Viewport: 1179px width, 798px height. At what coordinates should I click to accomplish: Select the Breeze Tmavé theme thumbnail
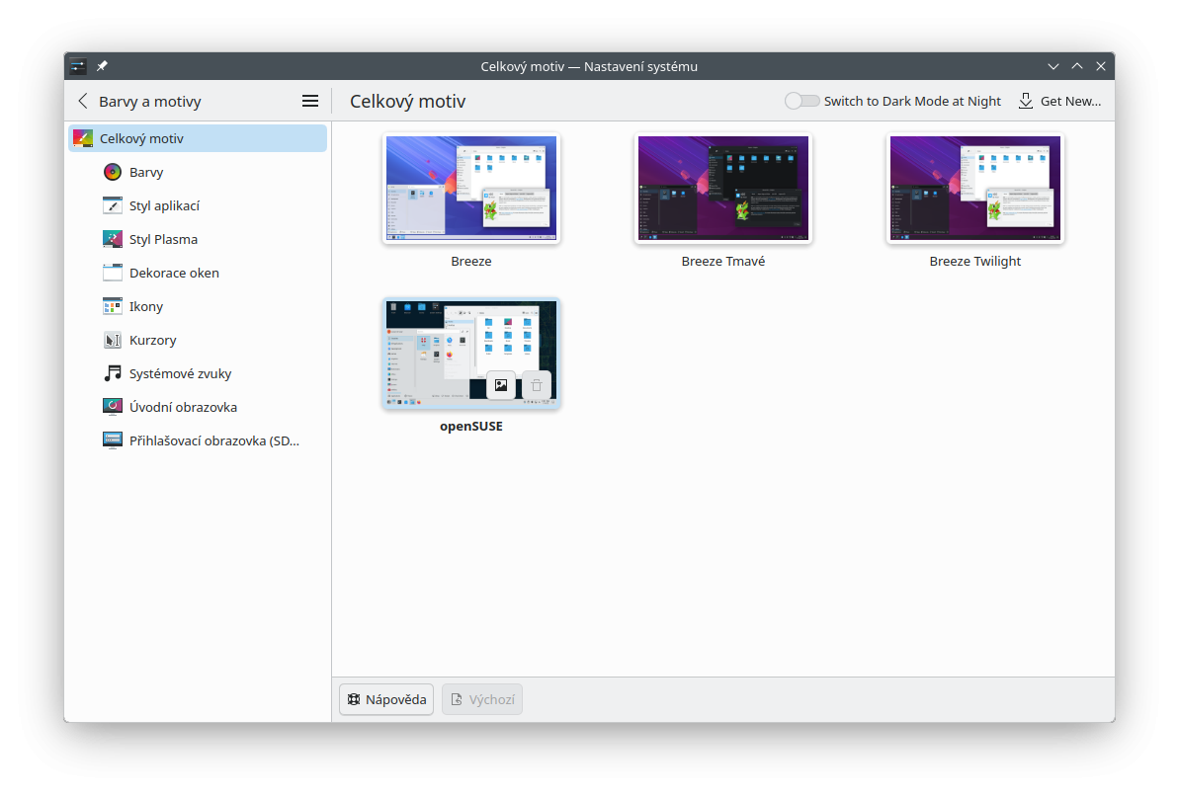[x=723, y=189]
